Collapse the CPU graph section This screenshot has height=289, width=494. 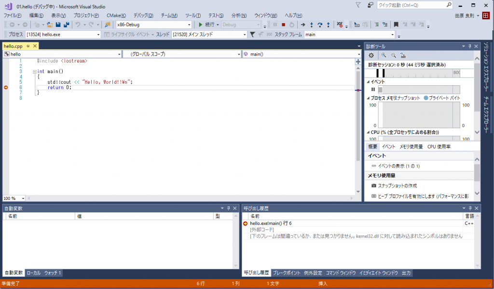click(x=368, y=132)
